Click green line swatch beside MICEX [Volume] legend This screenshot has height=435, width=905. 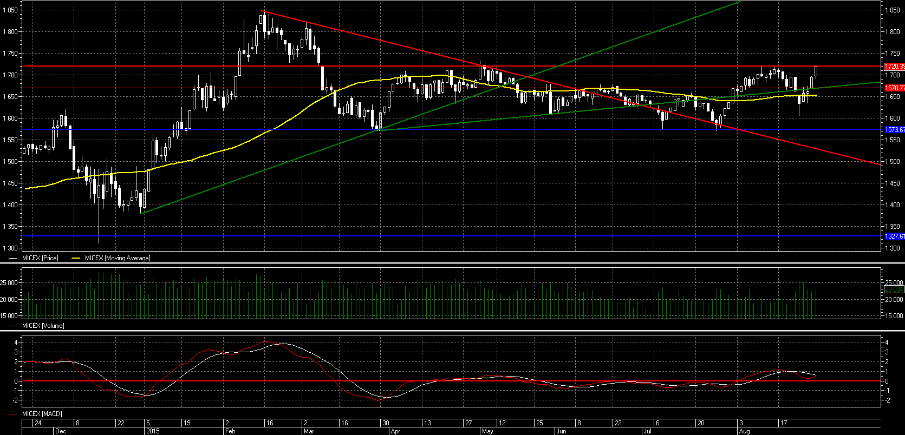pos(14,326)
